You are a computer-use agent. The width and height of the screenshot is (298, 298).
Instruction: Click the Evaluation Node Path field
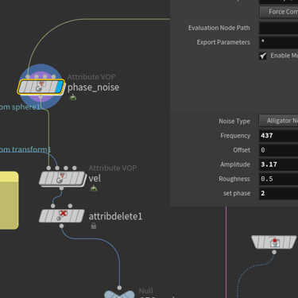[278, 28]
